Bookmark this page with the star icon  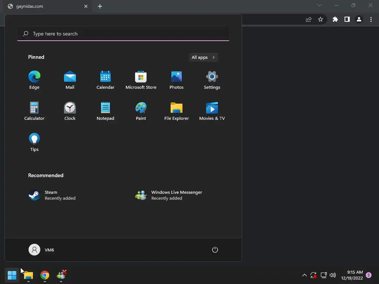321,19
